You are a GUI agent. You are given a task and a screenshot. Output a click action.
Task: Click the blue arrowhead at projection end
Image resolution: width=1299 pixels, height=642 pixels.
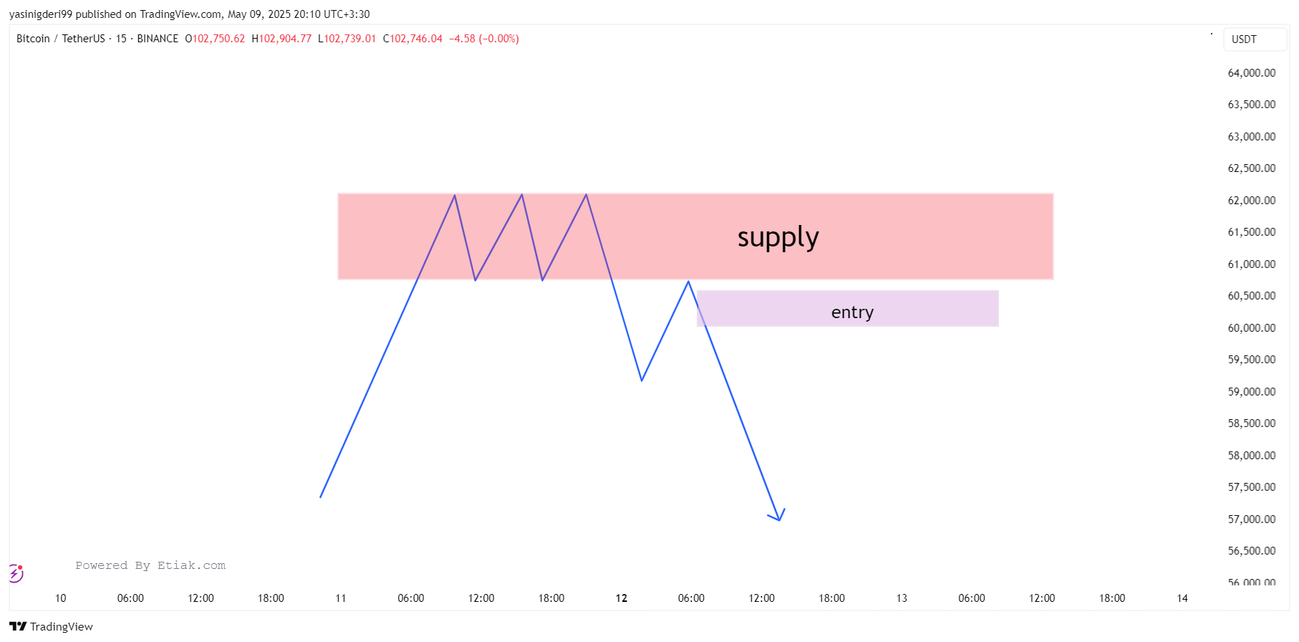(x=778, y=514)
